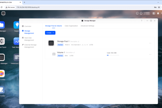Close the browser tab

coord(20,2)
